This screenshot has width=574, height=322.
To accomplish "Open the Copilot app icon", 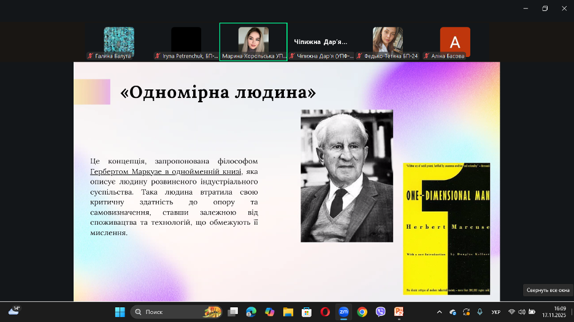I will pos(270,312).
